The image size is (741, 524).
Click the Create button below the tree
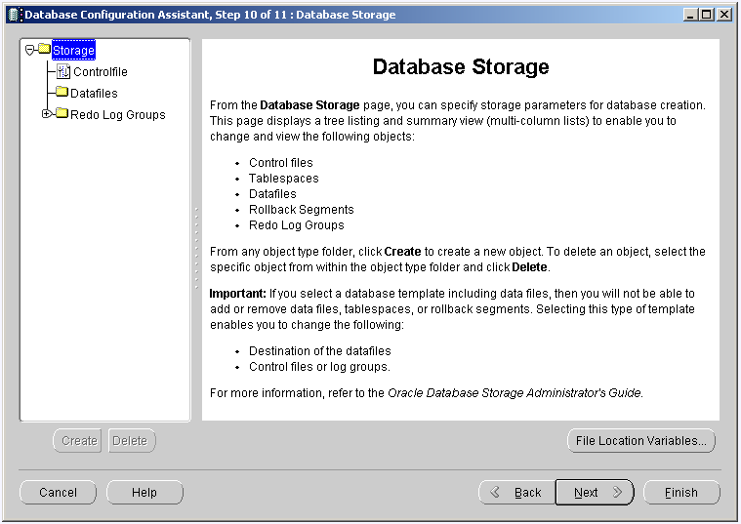[79, 441]
